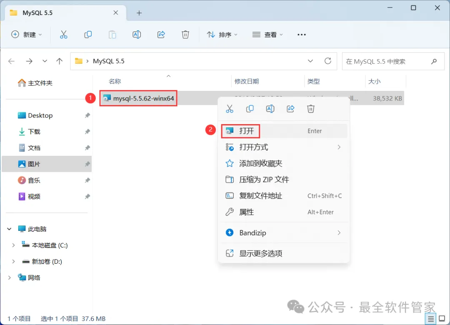Click the Share icon in the top toolbar

(161, 35)
